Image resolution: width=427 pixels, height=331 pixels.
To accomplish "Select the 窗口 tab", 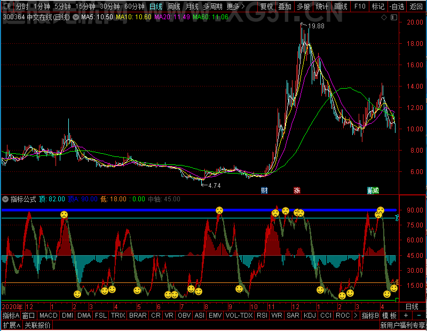I will [29, 316].
